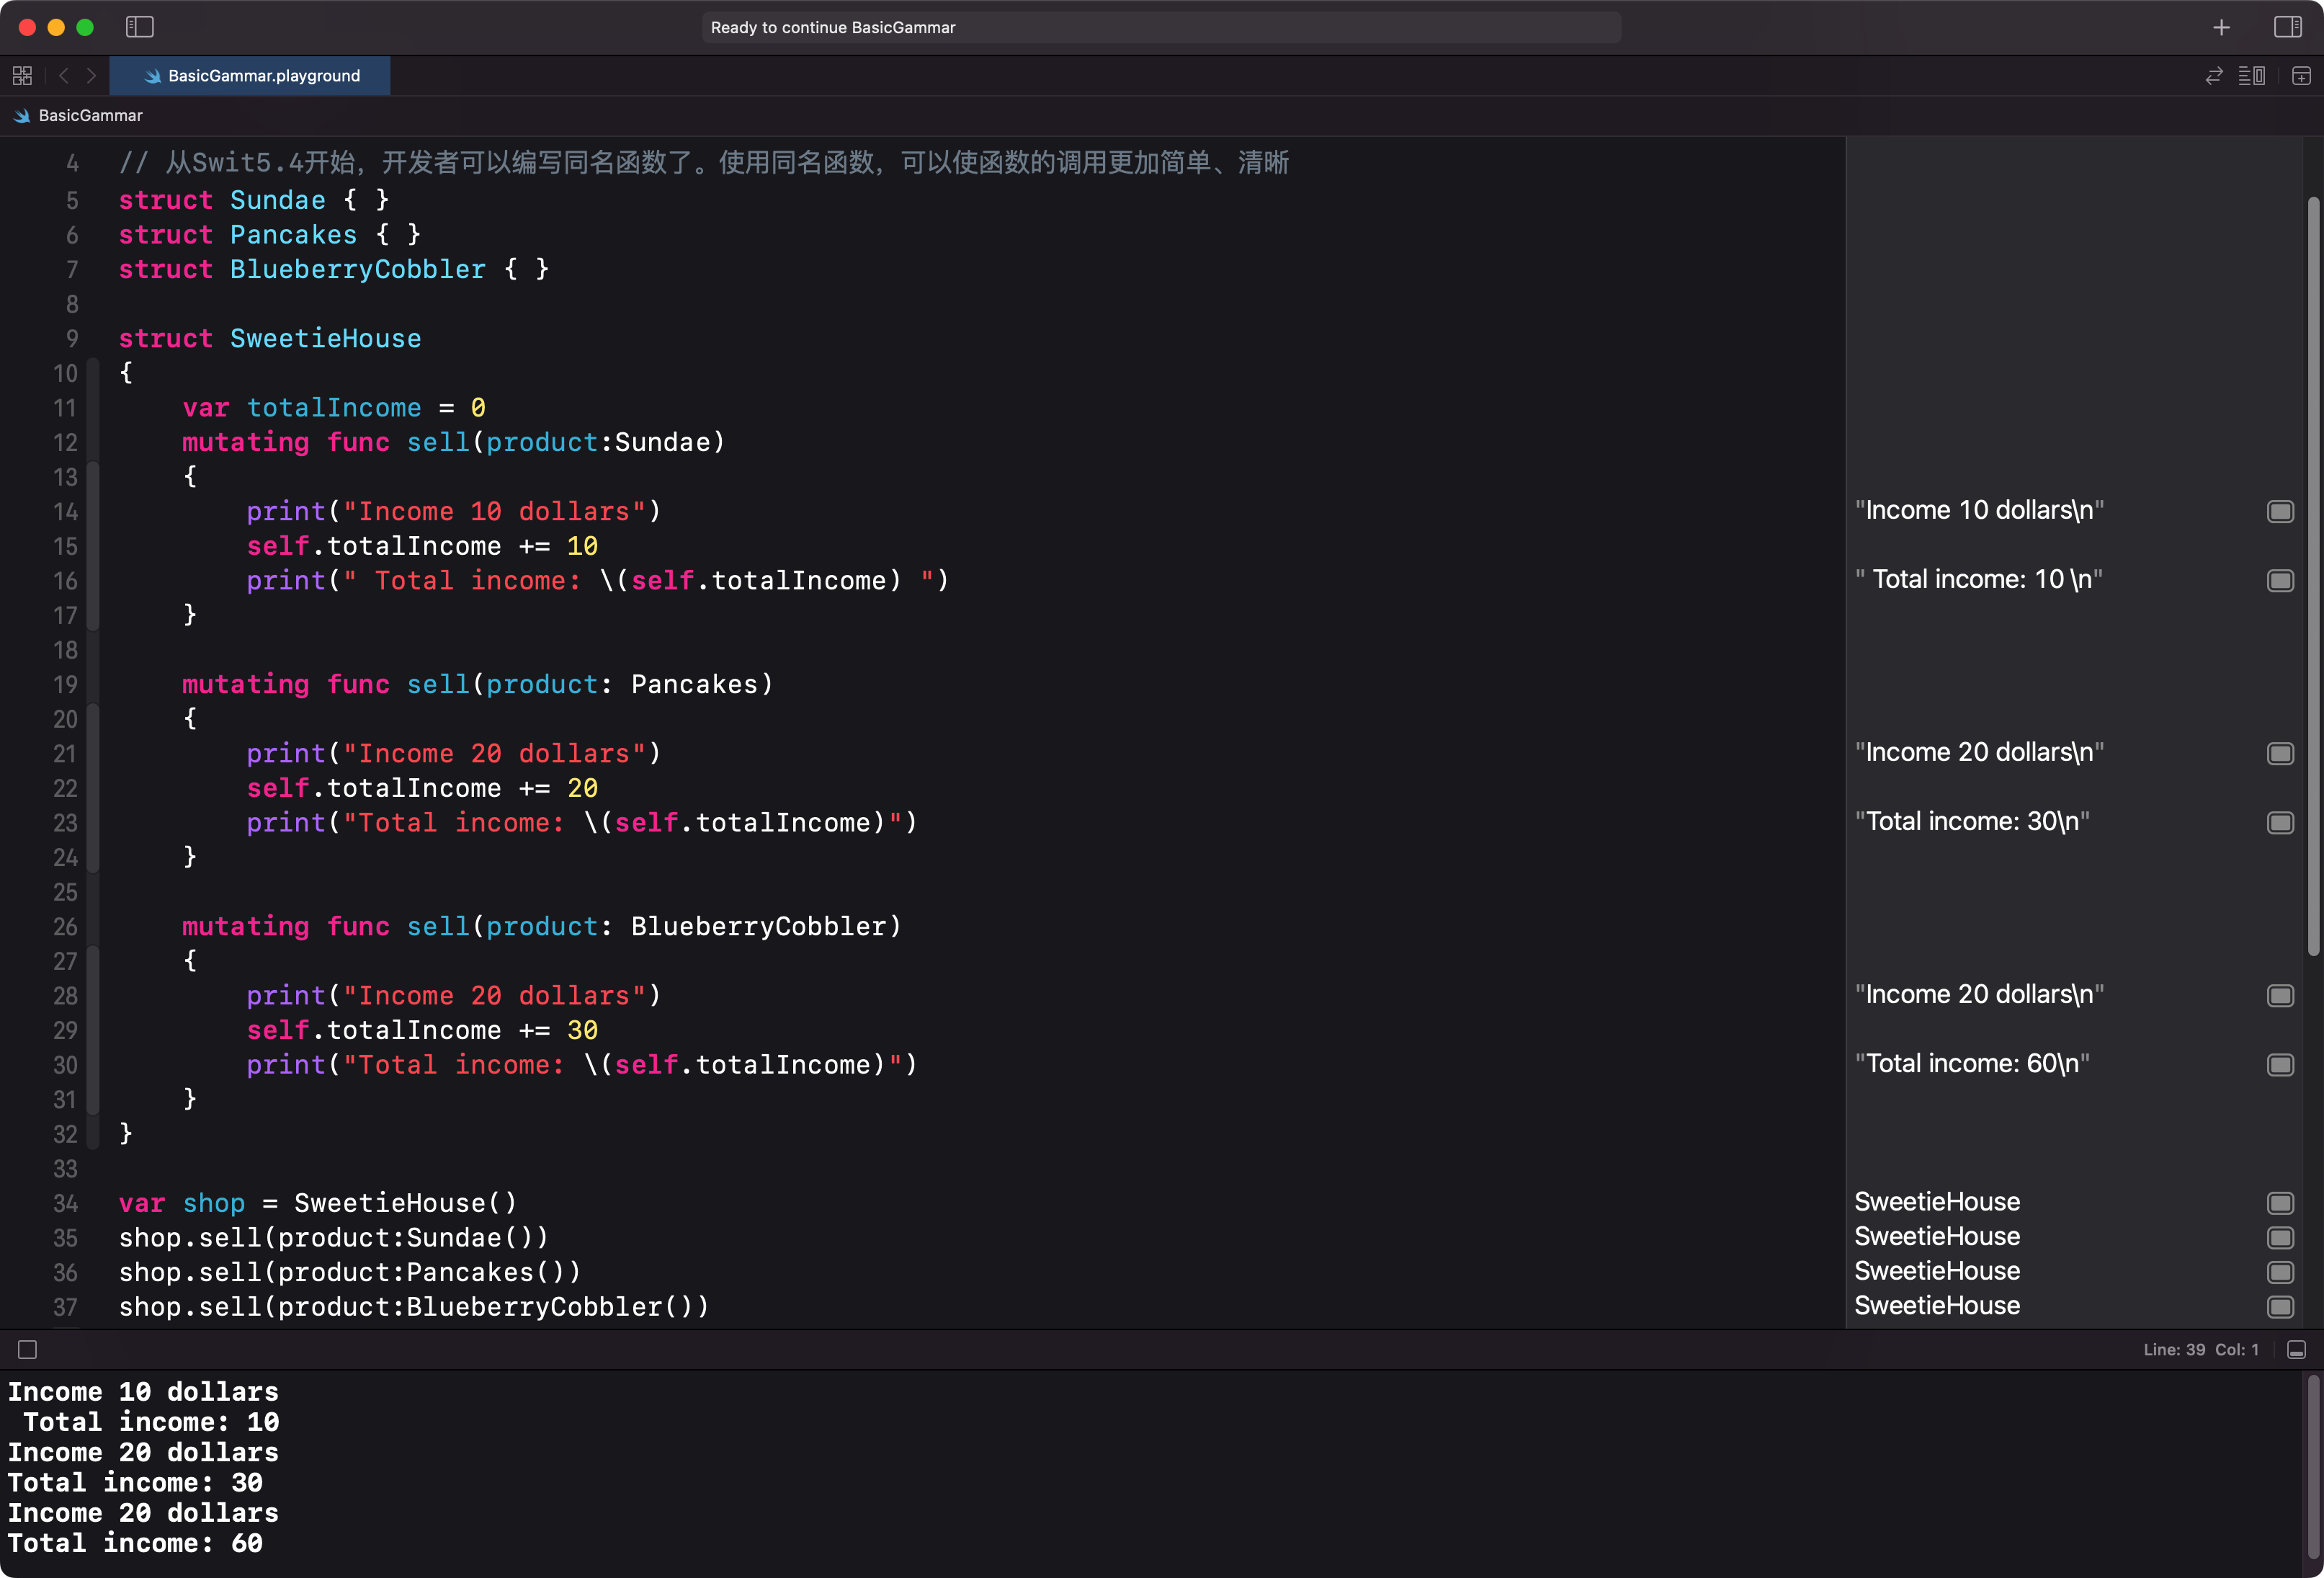2324x1578 pixels.
Task: Click the activity status "Ready to continue BasicGammar"
Action: (1161, 27)
